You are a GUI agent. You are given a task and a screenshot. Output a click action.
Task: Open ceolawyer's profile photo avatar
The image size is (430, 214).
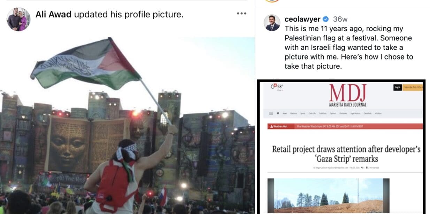click(272, 23)
